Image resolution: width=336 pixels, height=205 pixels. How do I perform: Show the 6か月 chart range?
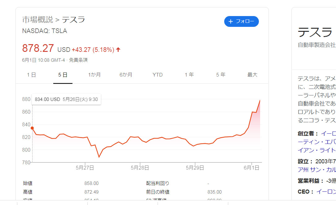pyautogui.click(x=126, y=75)
